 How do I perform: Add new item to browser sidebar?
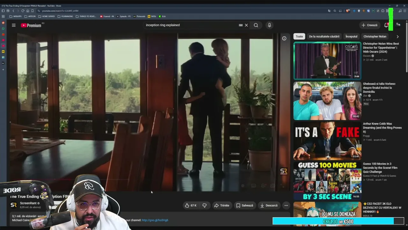(x=3, y=69)
